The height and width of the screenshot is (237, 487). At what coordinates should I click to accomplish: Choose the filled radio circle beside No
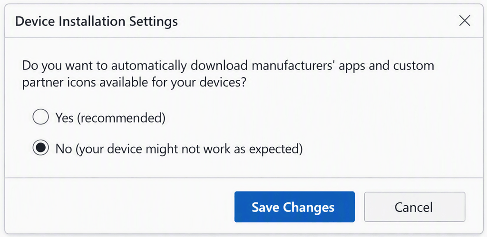pos(41,148)
